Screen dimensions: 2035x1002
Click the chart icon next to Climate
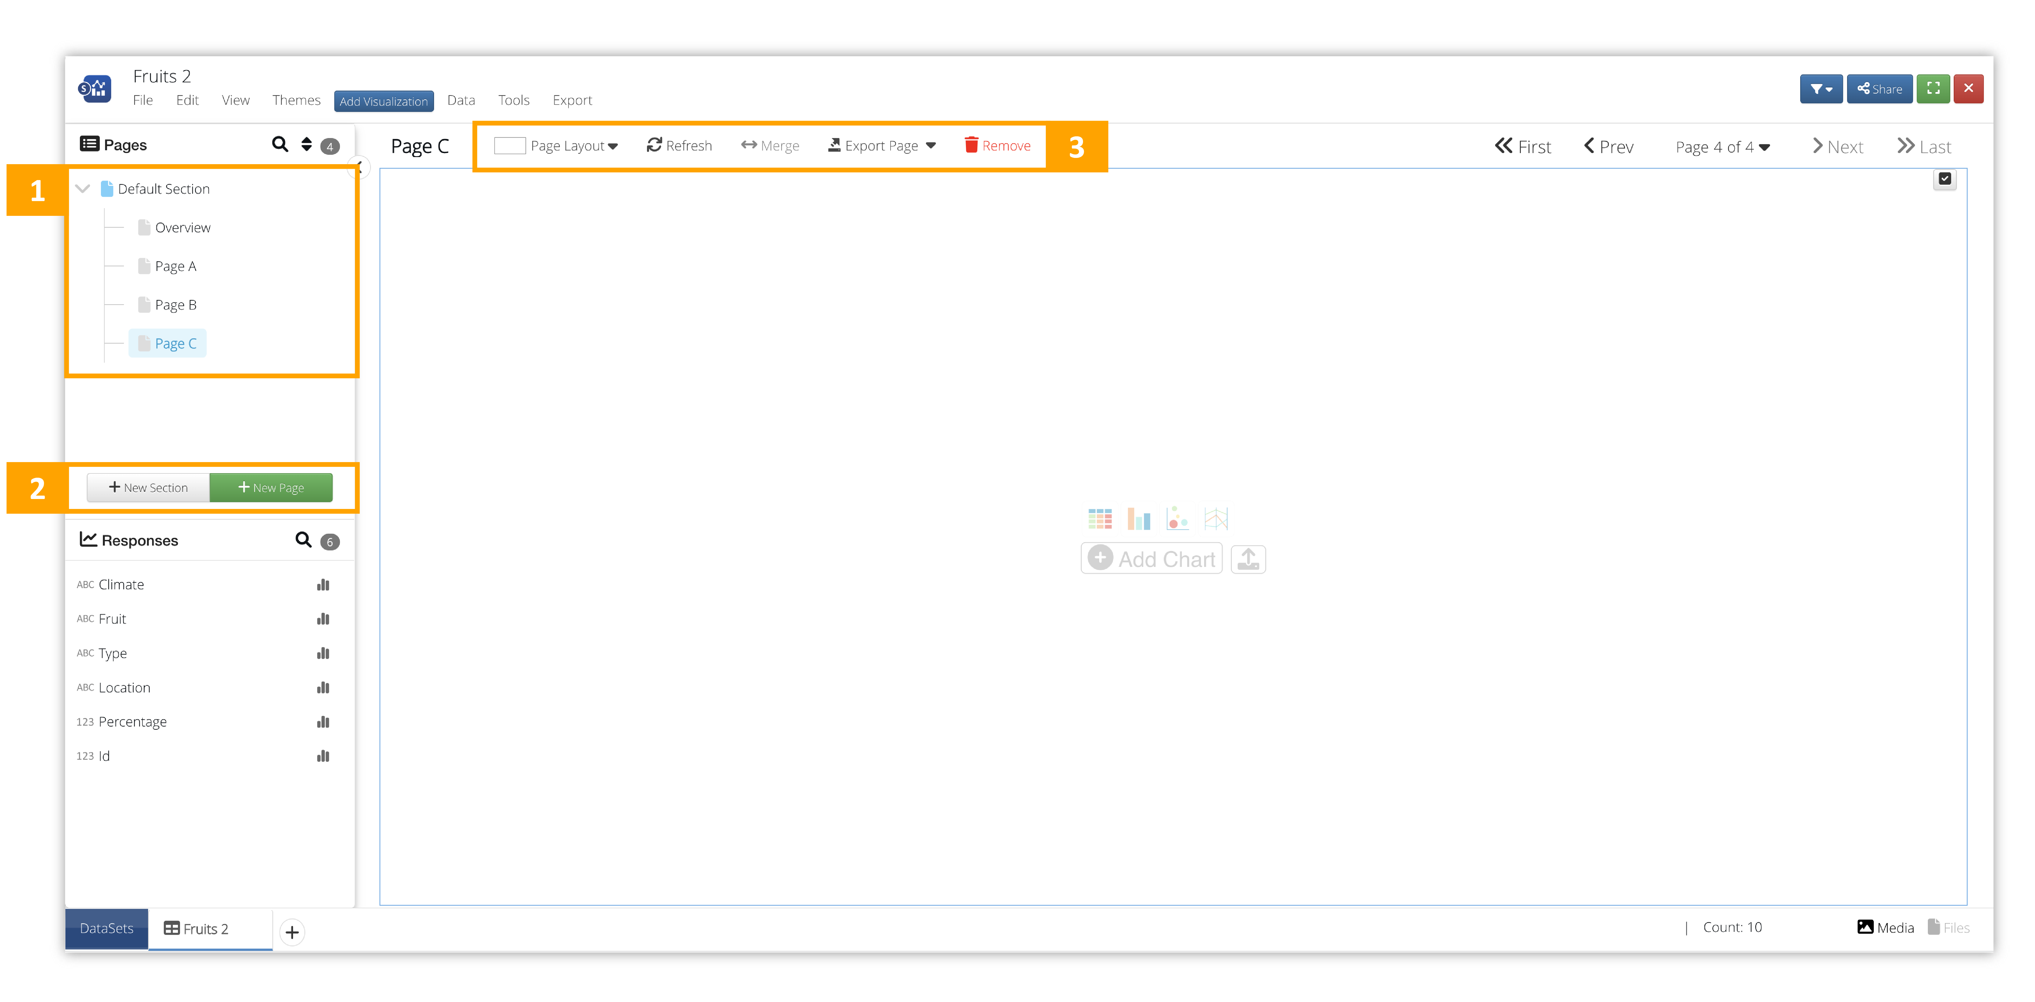pos(323,585)
